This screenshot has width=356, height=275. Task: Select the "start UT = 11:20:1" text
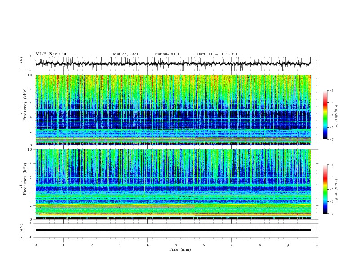click(217, 54)
